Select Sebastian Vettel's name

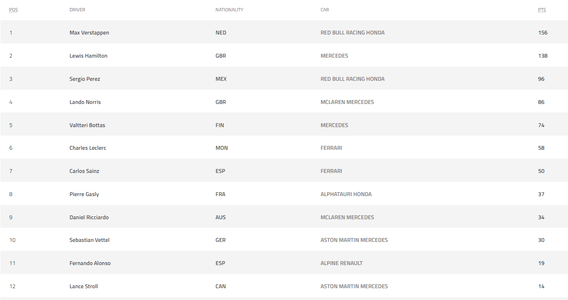pyautogui.click(x=89, y=240)
